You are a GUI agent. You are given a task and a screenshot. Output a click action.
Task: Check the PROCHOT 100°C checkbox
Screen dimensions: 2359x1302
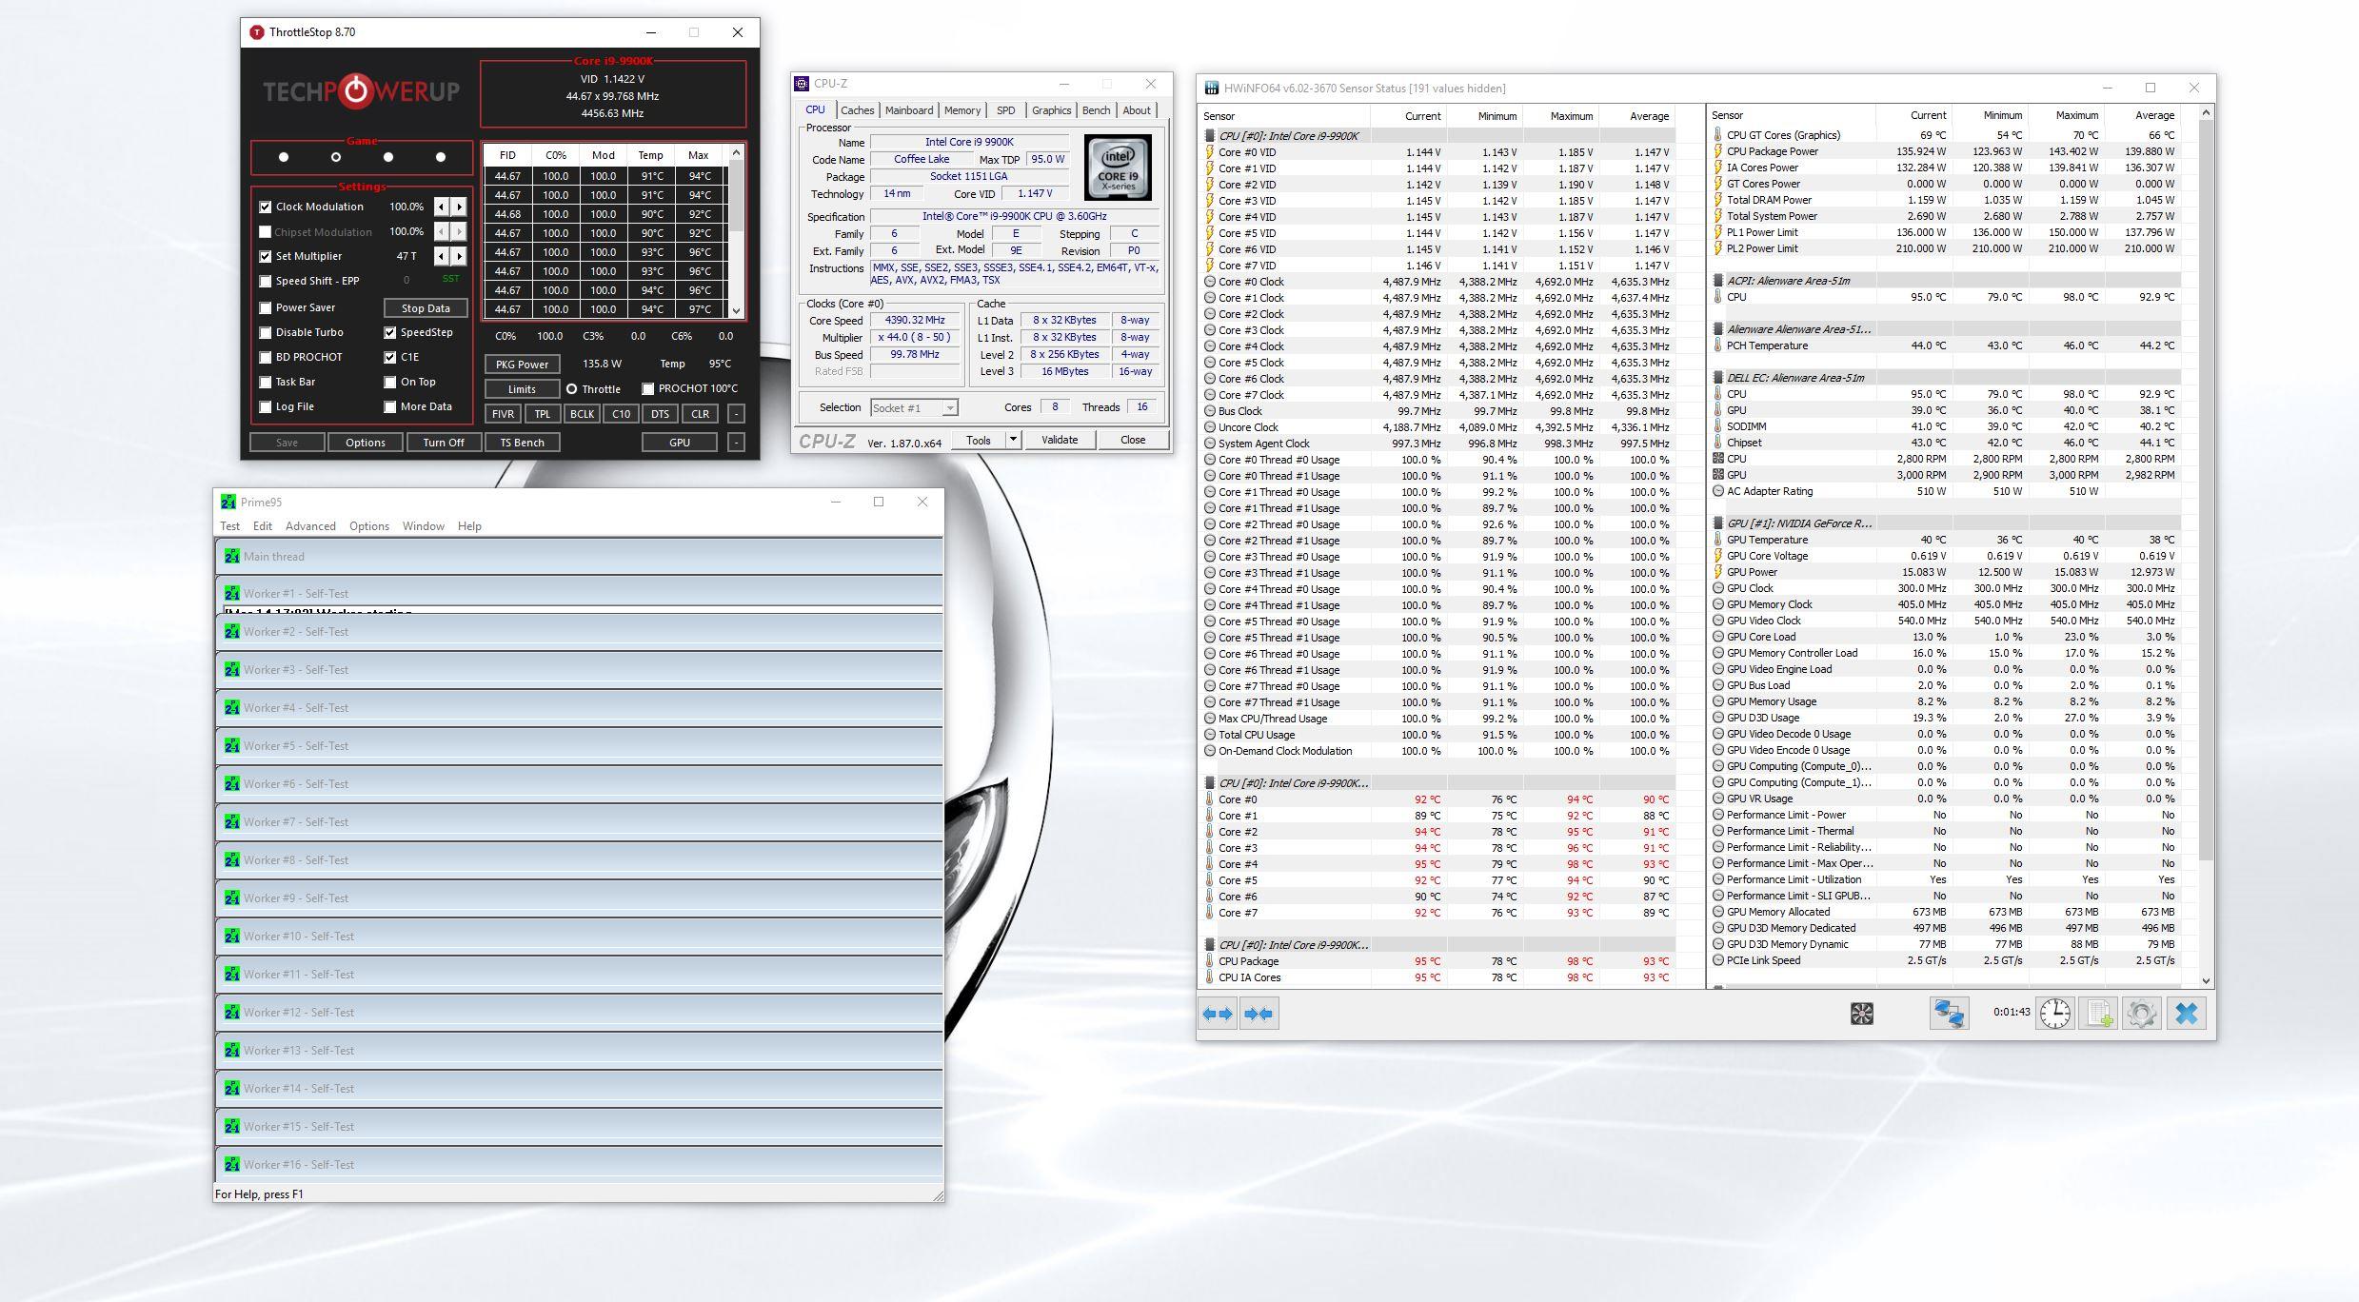pos(648,388)
